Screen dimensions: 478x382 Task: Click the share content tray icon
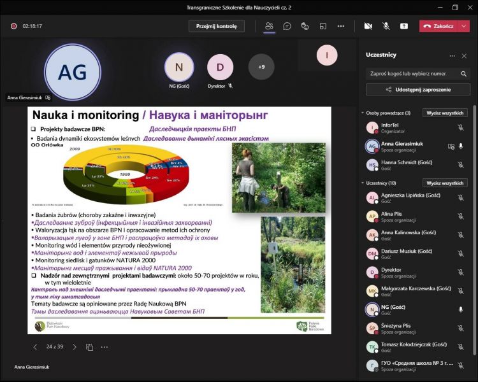[x=404, y=26]
